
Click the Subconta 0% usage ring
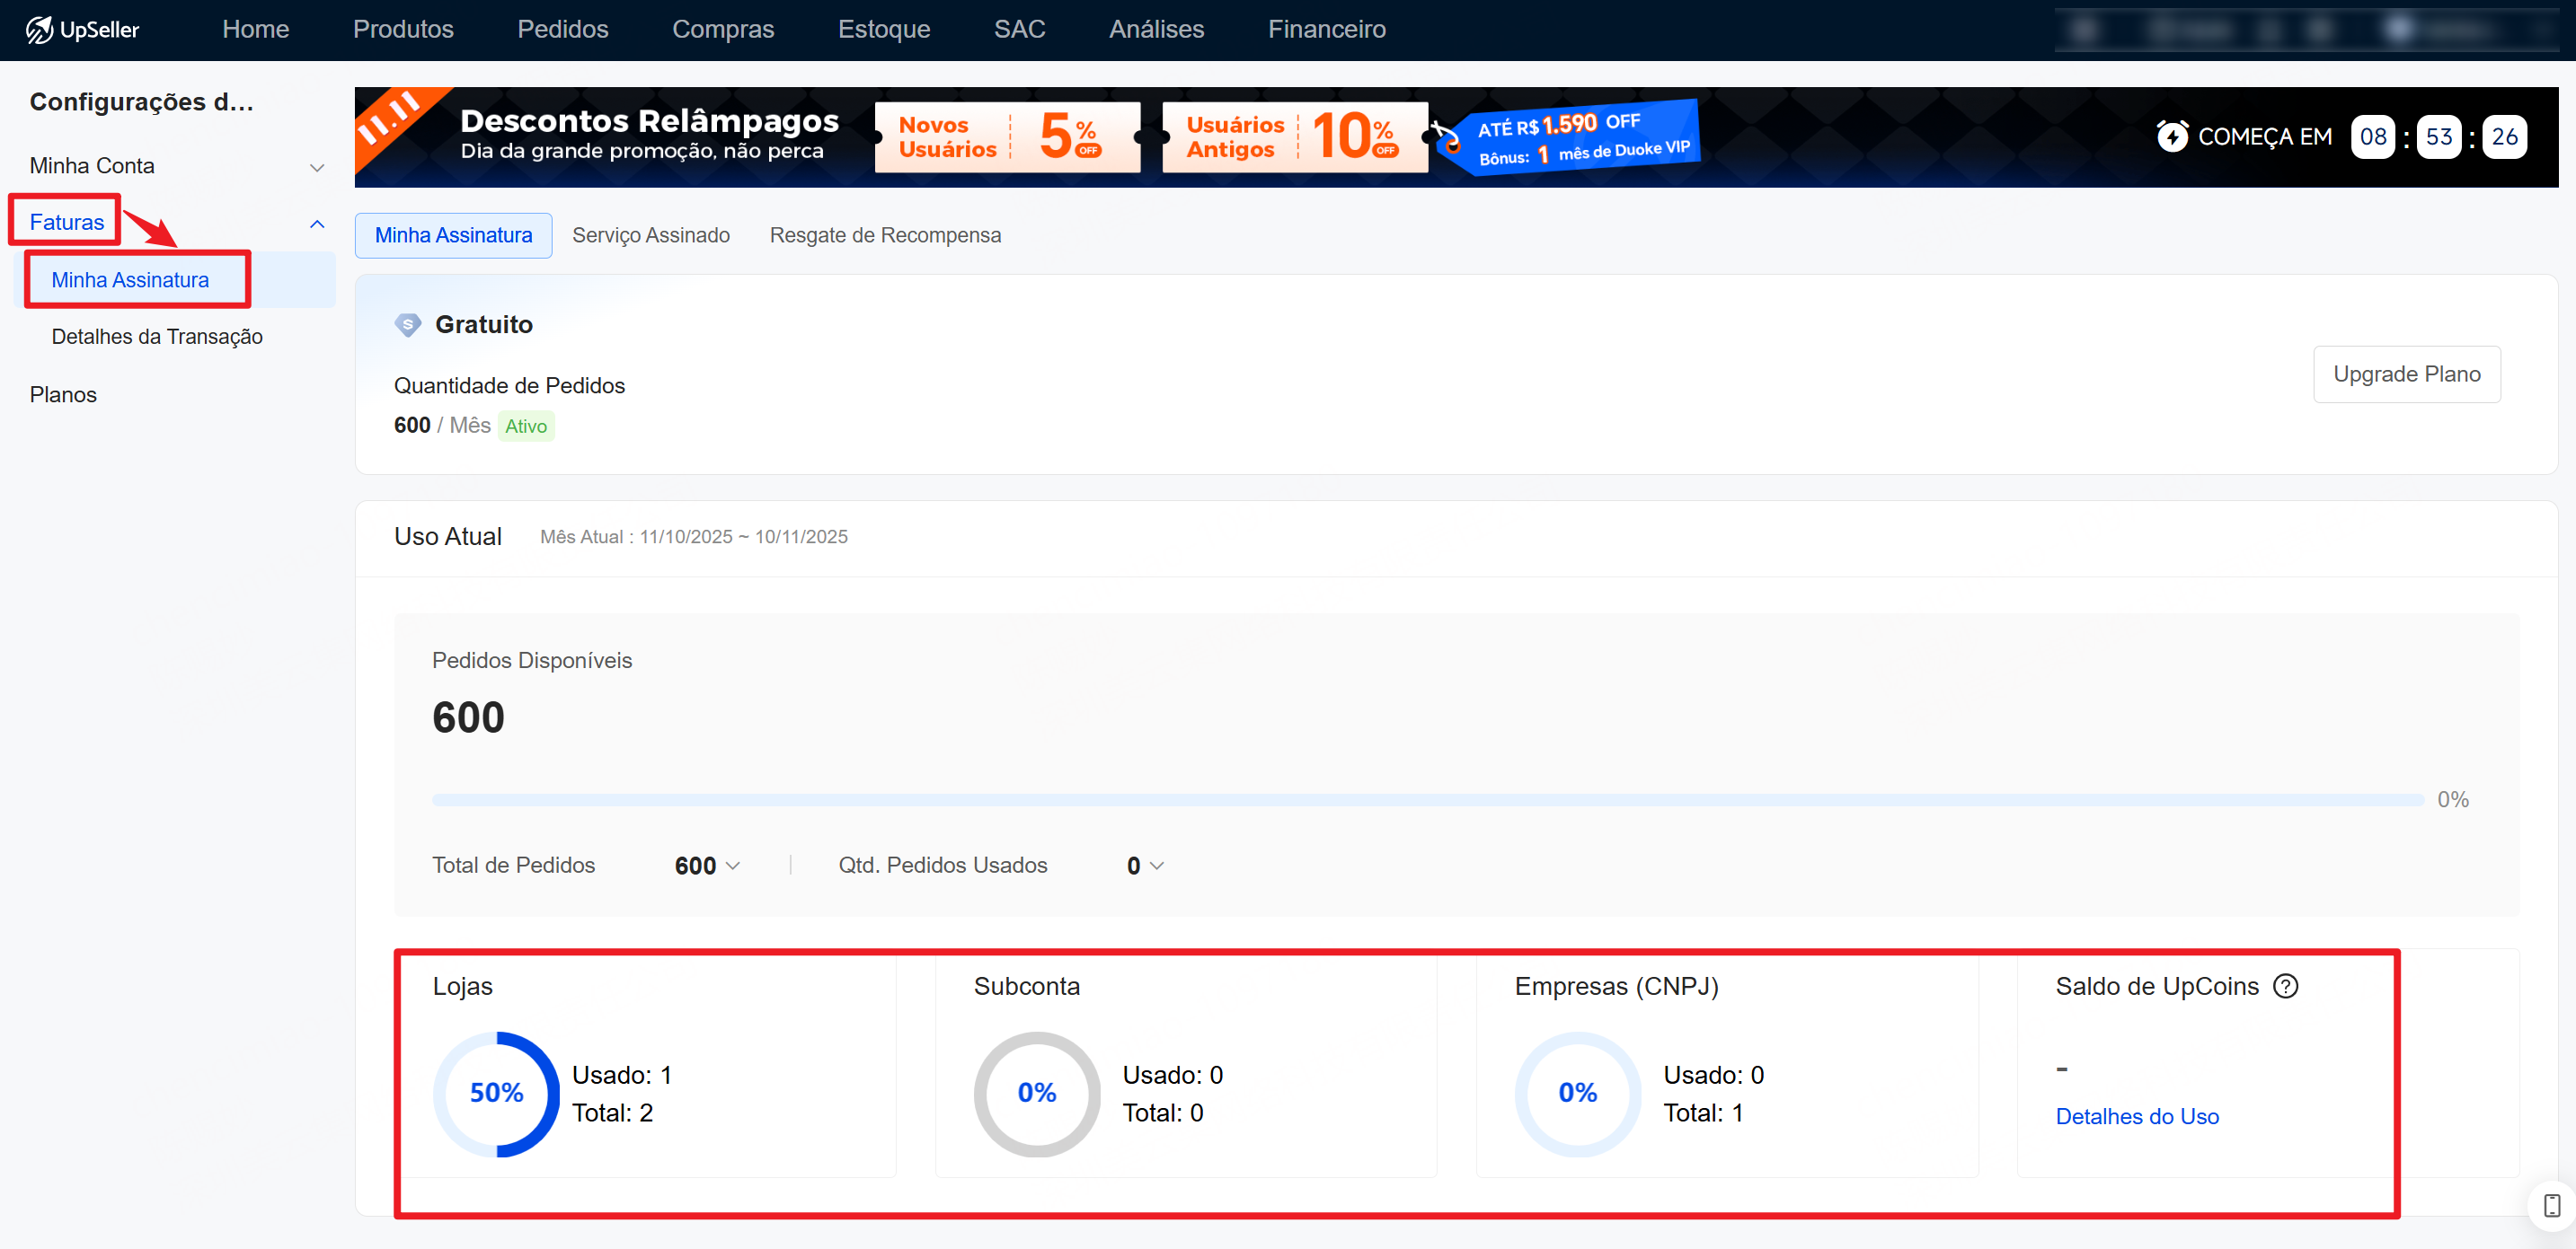[1037, 1095]
